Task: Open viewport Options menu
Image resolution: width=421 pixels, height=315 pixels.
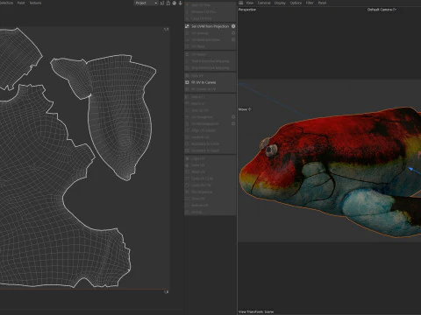Action: pyautogui.click(x=296, y=3)
